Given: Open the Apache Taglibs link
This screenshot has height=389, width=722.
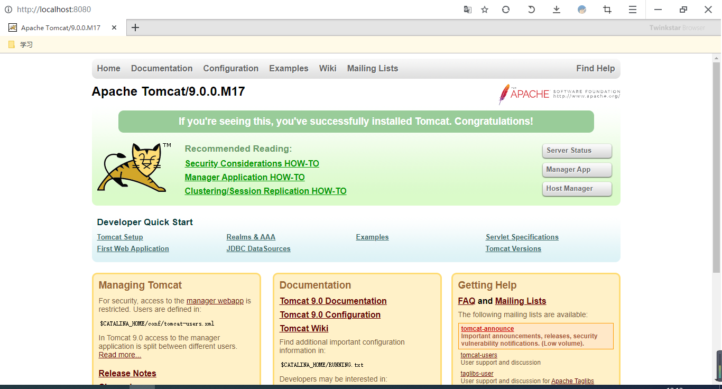Looking at the screenshot, I should click(572, 381).
